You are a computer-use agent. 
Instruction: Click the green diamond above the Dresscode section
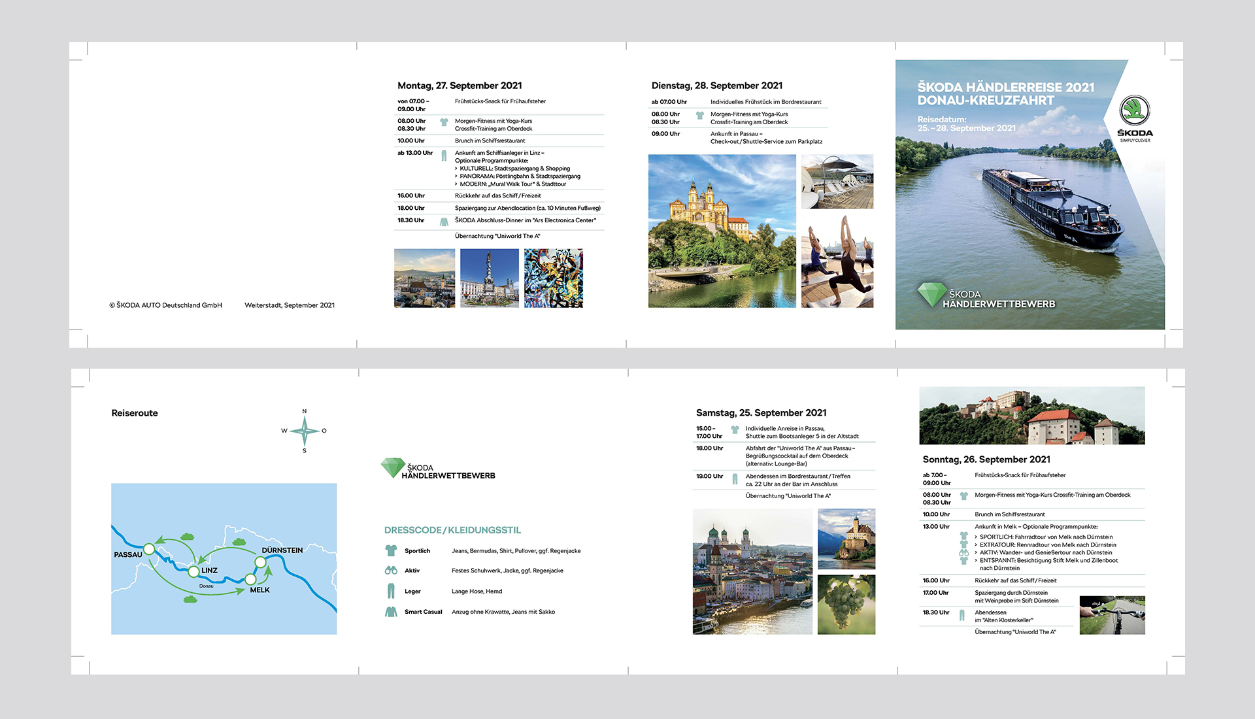click(393, 467)
